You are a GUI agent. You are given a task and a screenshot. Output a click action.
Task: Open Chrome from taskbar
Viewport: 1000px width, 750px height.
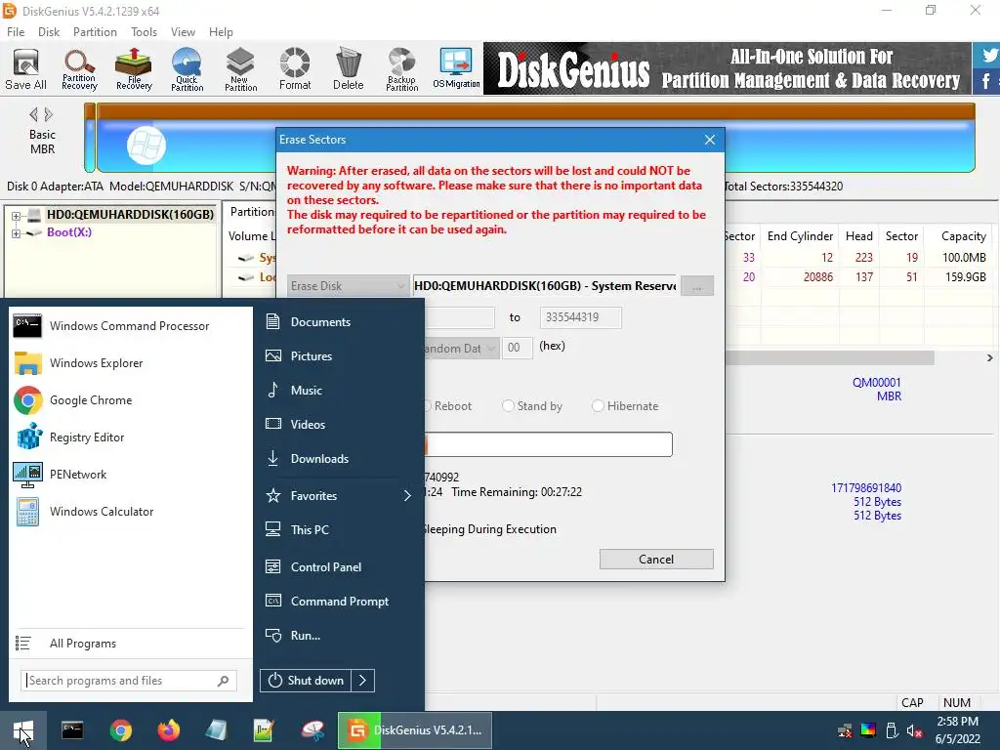click(x=120, y=730)
